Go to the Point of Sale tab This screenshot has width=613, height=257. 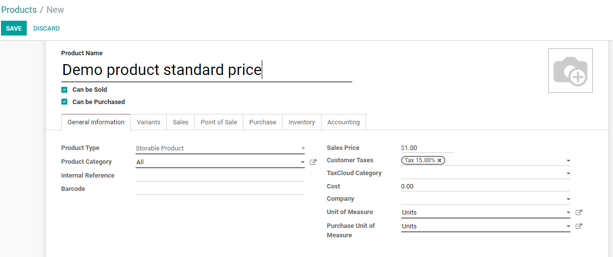click(219, 122)
